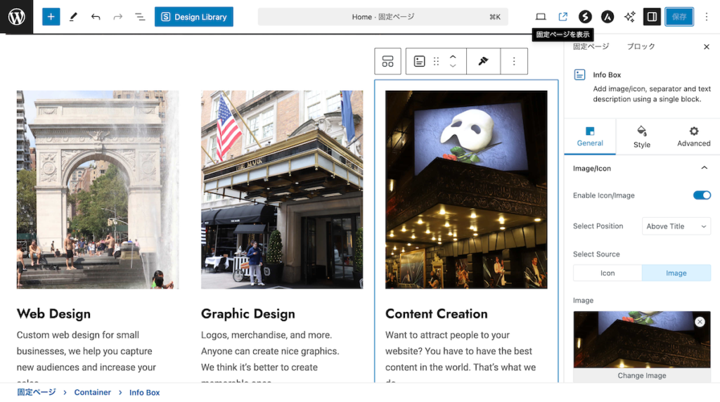Open block toolbar three-dot options
Screen dimensions: 720x402
[x=514, y=62]
